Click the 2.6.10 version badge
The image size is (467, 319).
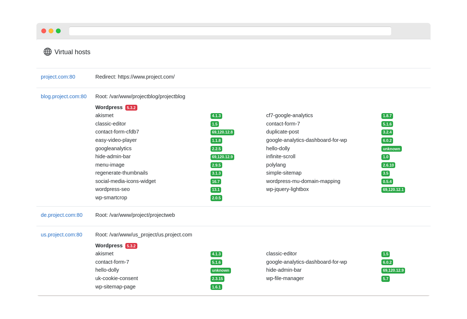(x=388, y=165)
